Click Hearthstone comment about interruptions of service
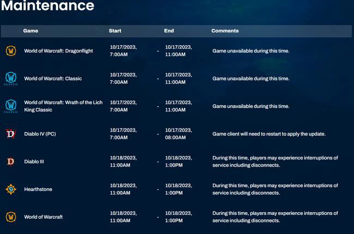354x234 pixels. tap(275, 189)
